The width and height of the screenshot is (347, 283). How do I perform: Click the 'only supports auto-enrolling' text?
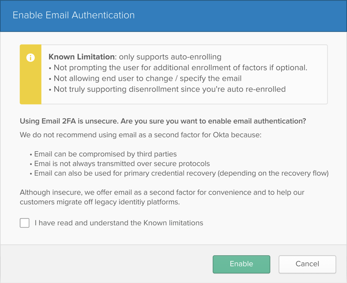point(170,57)
